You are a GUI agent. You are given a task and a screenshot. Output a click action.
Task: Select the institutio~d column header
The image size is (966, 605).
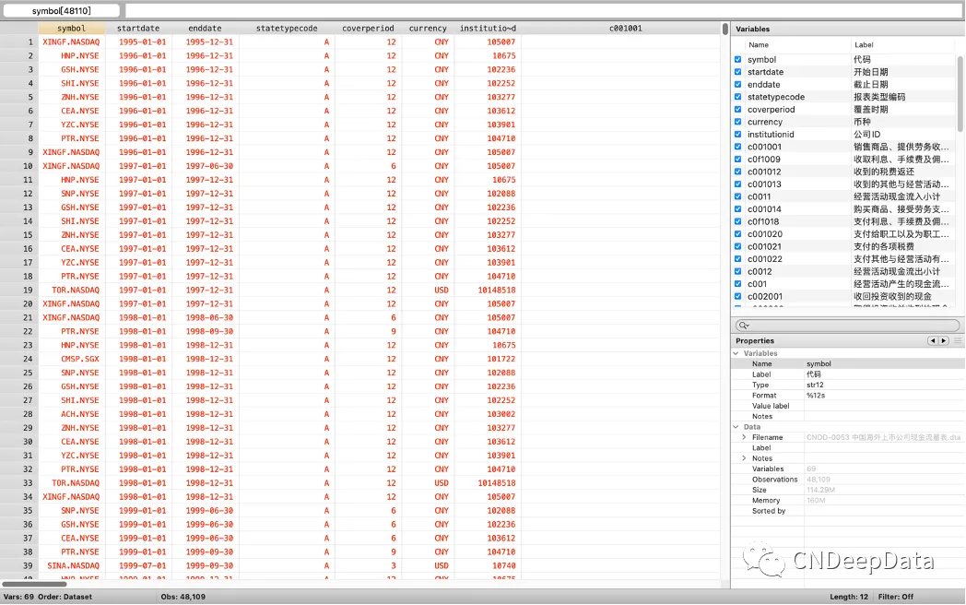pyautogui.click(x=488, y=29)
